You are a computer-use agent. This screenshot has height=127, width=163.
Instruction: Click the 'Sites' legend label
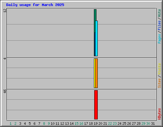coord(159,83)
